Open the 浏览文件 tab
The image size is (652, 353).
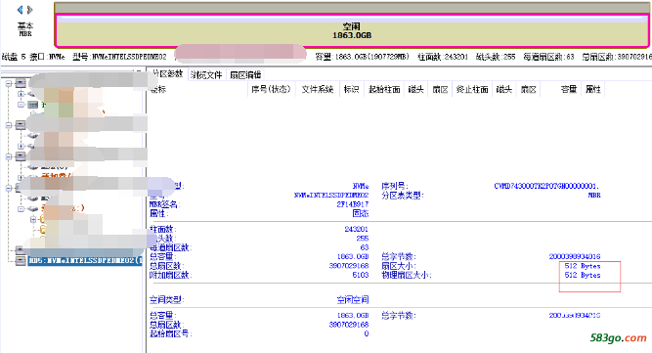click(206, 75)
